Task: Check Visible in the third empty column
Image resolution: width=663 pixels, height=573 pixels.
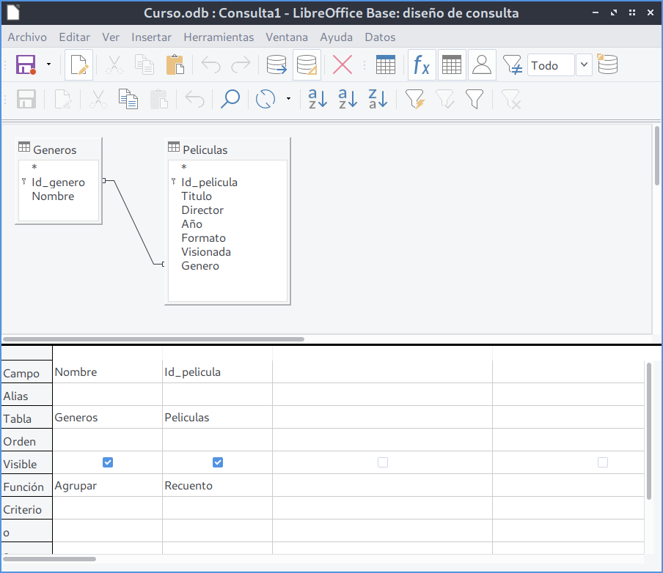Action: pos(383,462)
